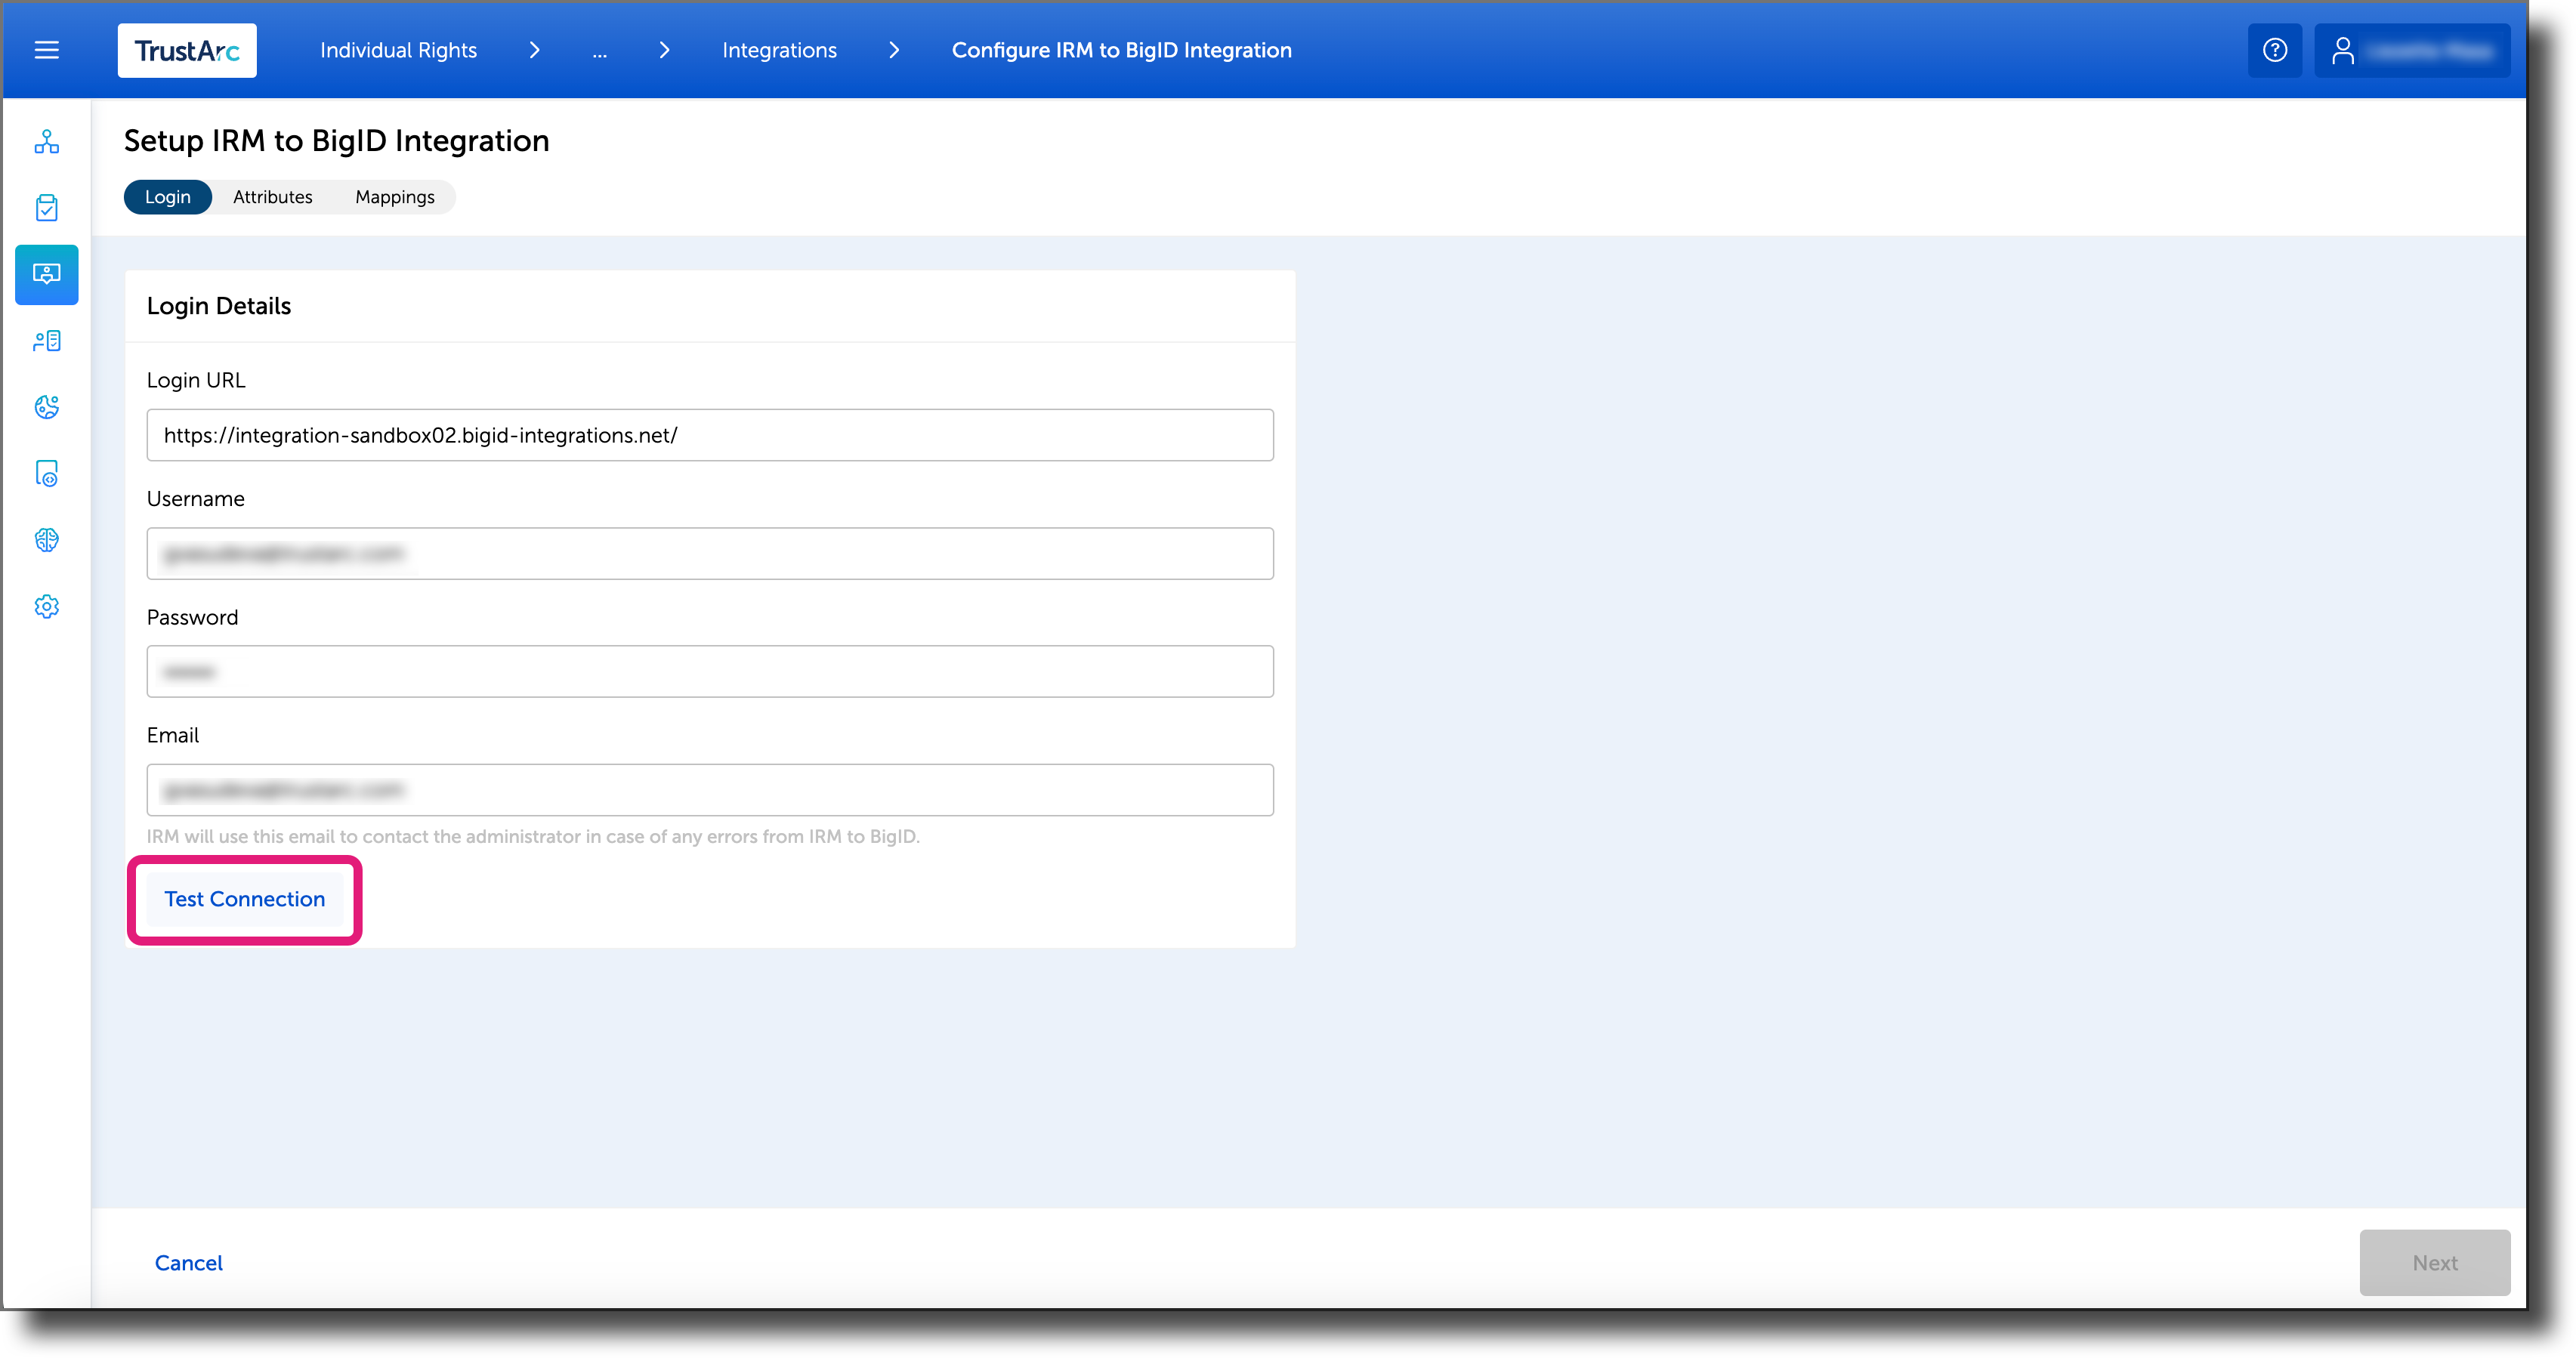Select the Login URL input field

[709, 435]
